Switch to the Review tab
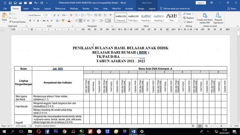The image size is (240, 135). 86,9
